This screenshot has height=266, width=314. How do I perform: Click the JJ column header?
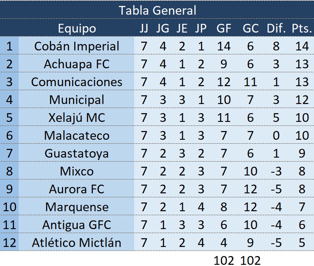coord(144,28)
